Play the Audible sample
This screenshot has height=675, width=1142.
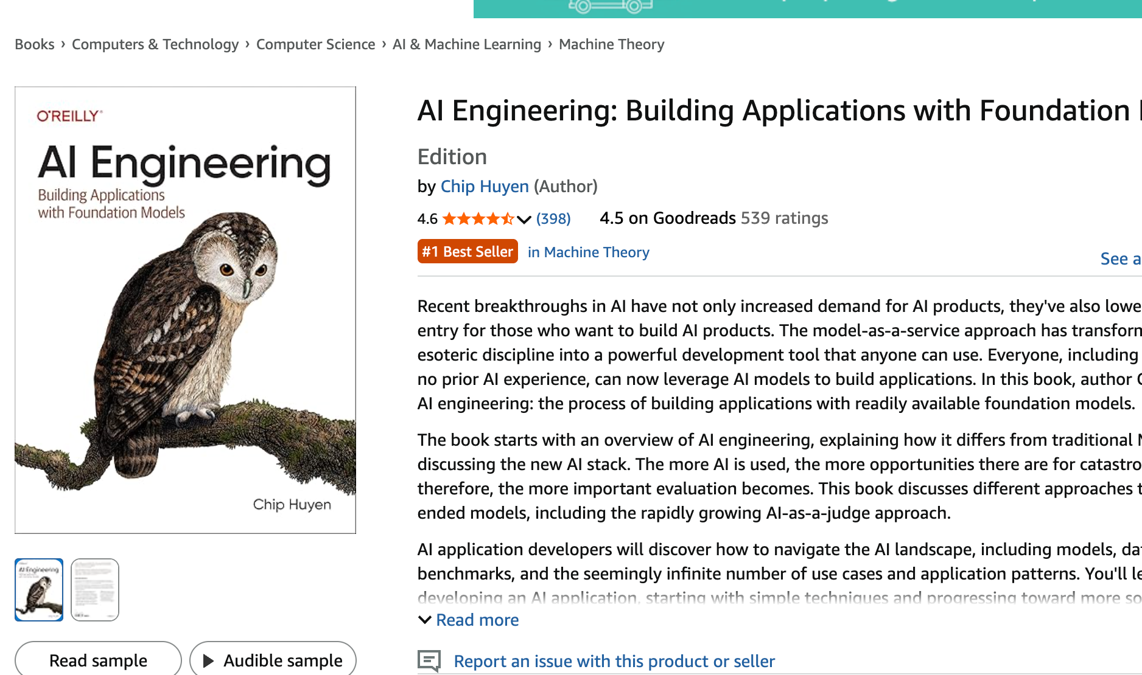click(x=273, y=660)
